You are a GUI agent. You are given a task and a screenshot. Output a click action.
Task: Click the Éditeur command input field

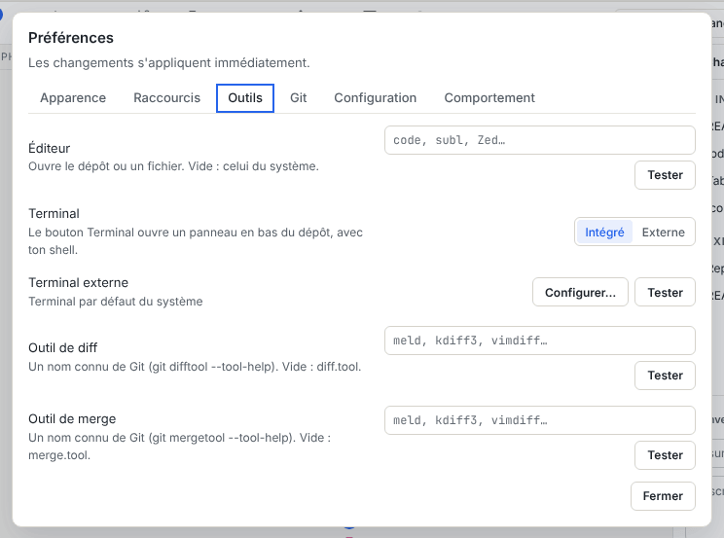coord(540,140)
